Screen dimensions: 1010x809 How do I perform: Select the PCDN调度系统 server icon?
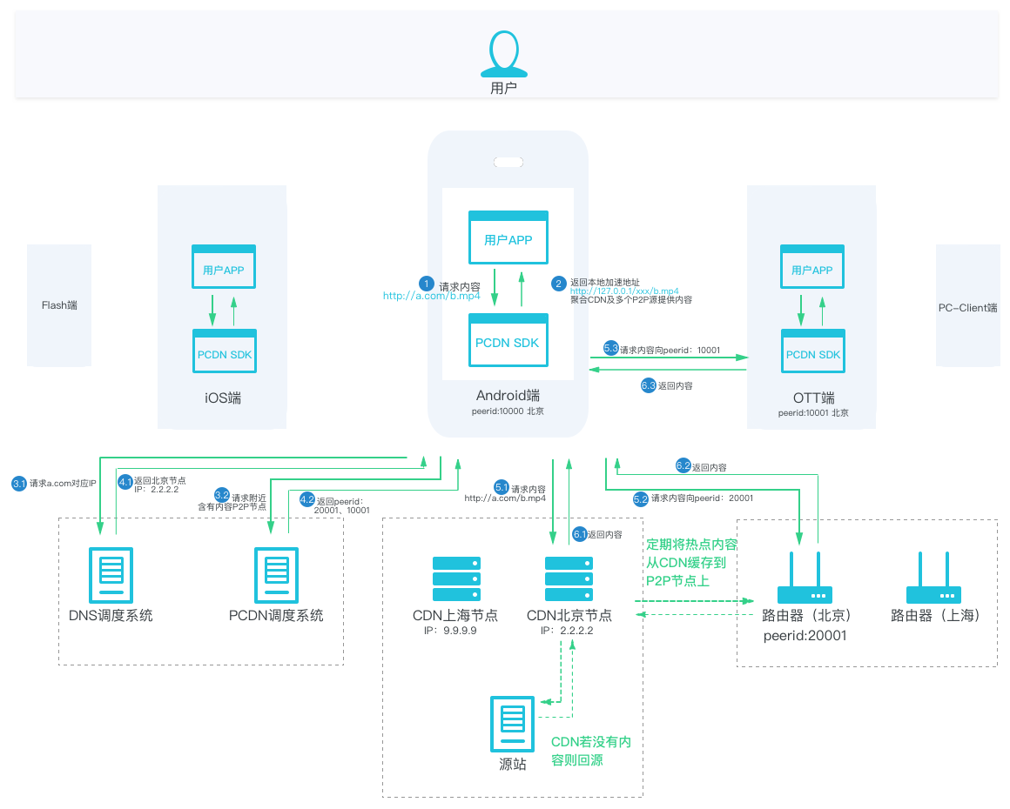(x=275, y=572)
